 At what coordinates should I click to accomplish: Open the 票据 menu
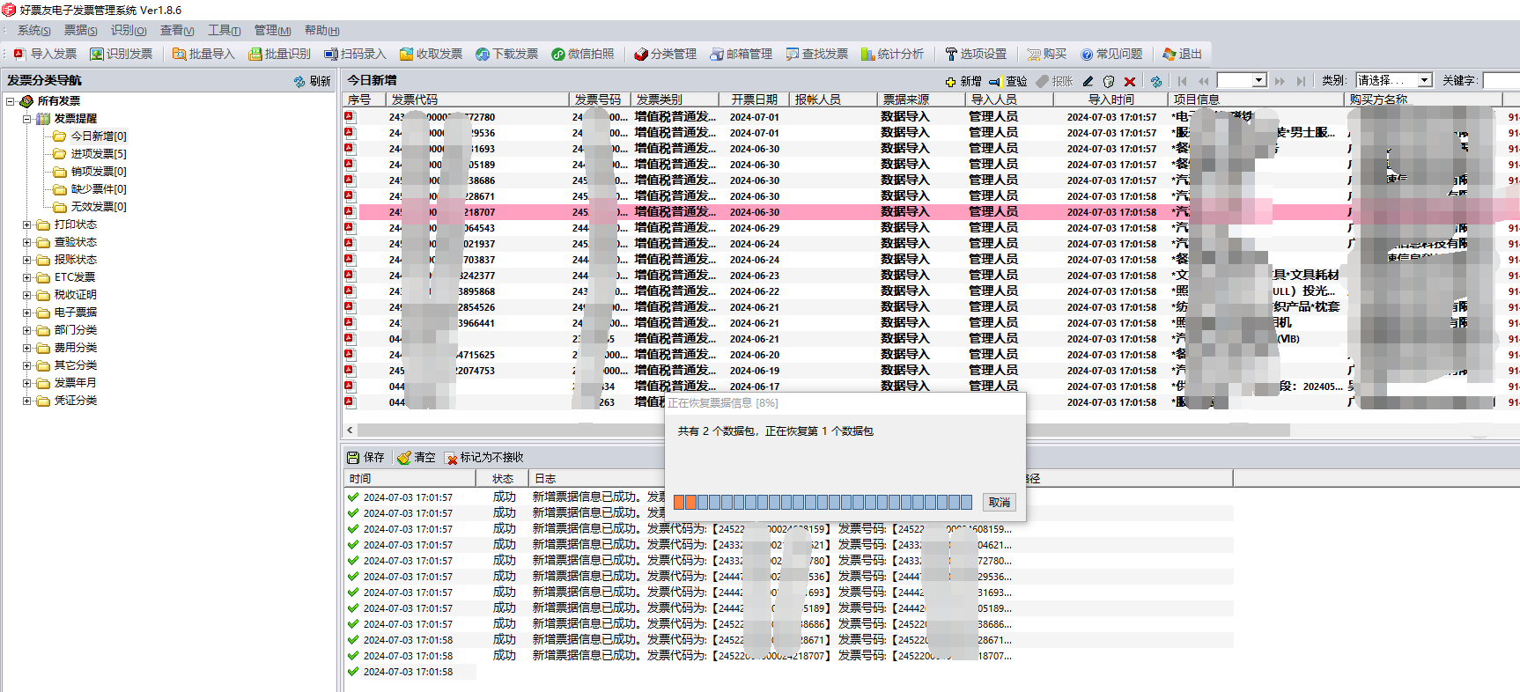[80, 31]
